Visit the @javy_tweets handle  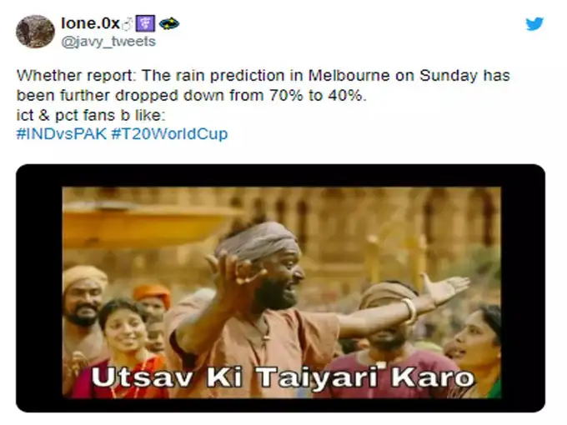pos(108,42)
